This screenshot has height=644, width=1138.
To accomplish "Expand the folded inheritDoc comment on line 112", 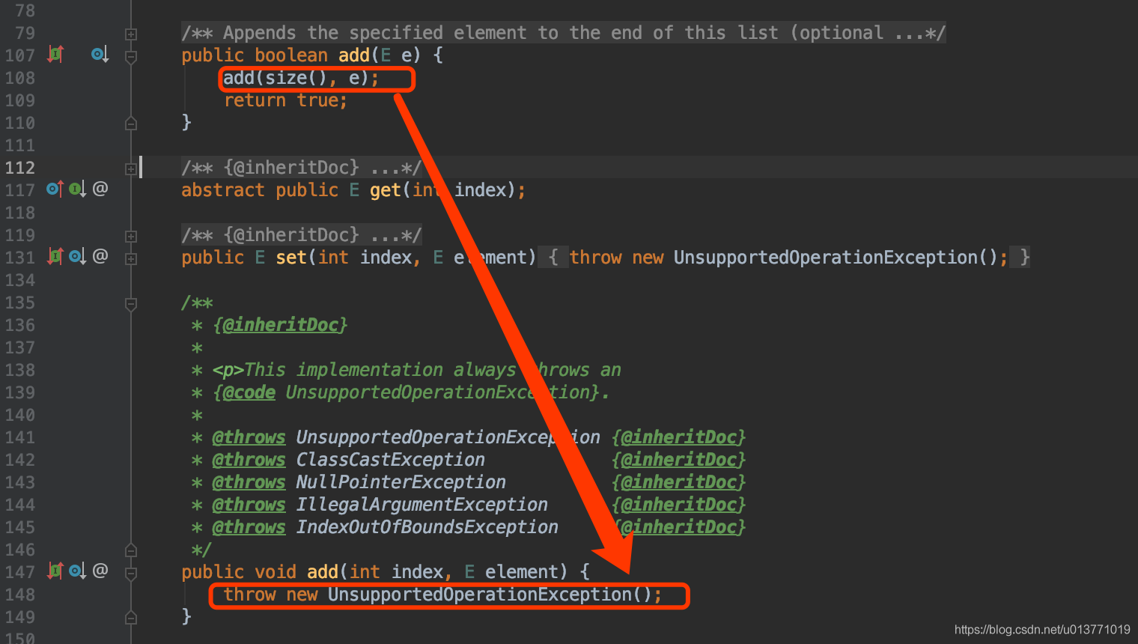I will pos(131,168).
